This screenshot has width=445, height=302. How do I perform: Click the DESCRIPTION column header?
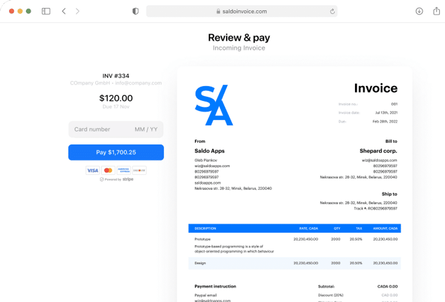[205, 228]
